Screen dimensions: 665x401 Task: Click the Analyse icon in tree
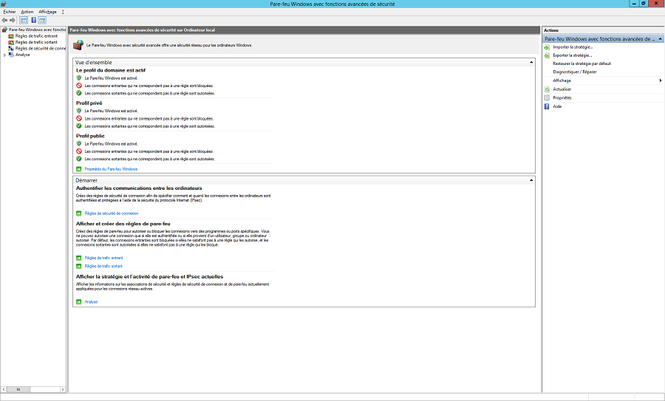click(11, 55)
